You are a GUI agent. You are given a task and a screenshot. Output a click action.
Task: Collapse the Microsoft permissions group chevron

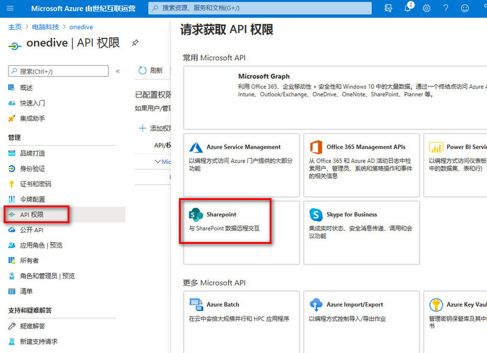click(158, 162)
